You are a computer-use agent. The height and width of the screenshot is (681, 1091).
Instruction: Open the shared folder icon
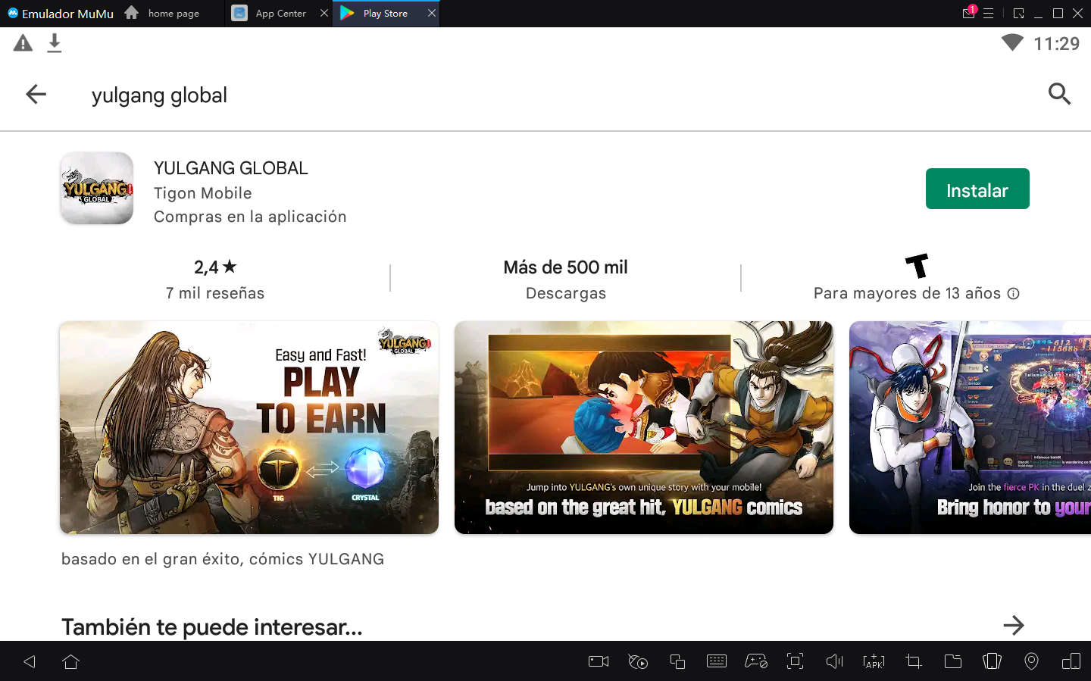pyautogui.click(x=952, y=661)
